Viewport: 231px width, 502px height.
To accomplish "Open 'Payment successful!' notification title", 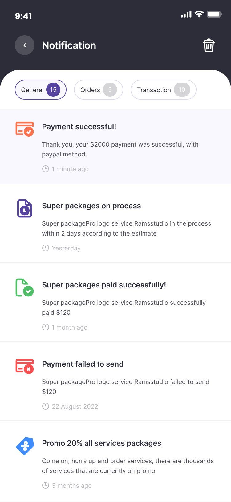I will pyautogui.click(x=79, y=127).
